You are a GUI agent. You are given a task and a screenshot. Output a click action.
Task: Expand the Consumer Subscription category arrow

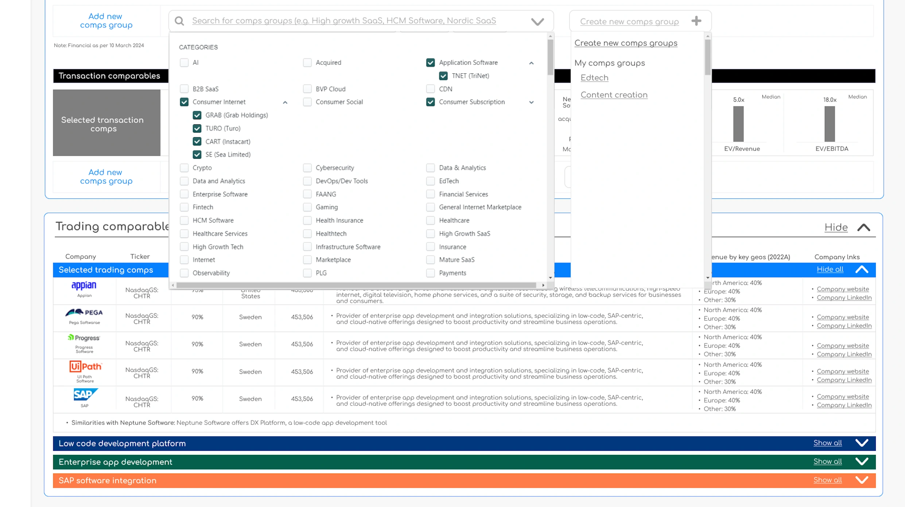point(531,102)
